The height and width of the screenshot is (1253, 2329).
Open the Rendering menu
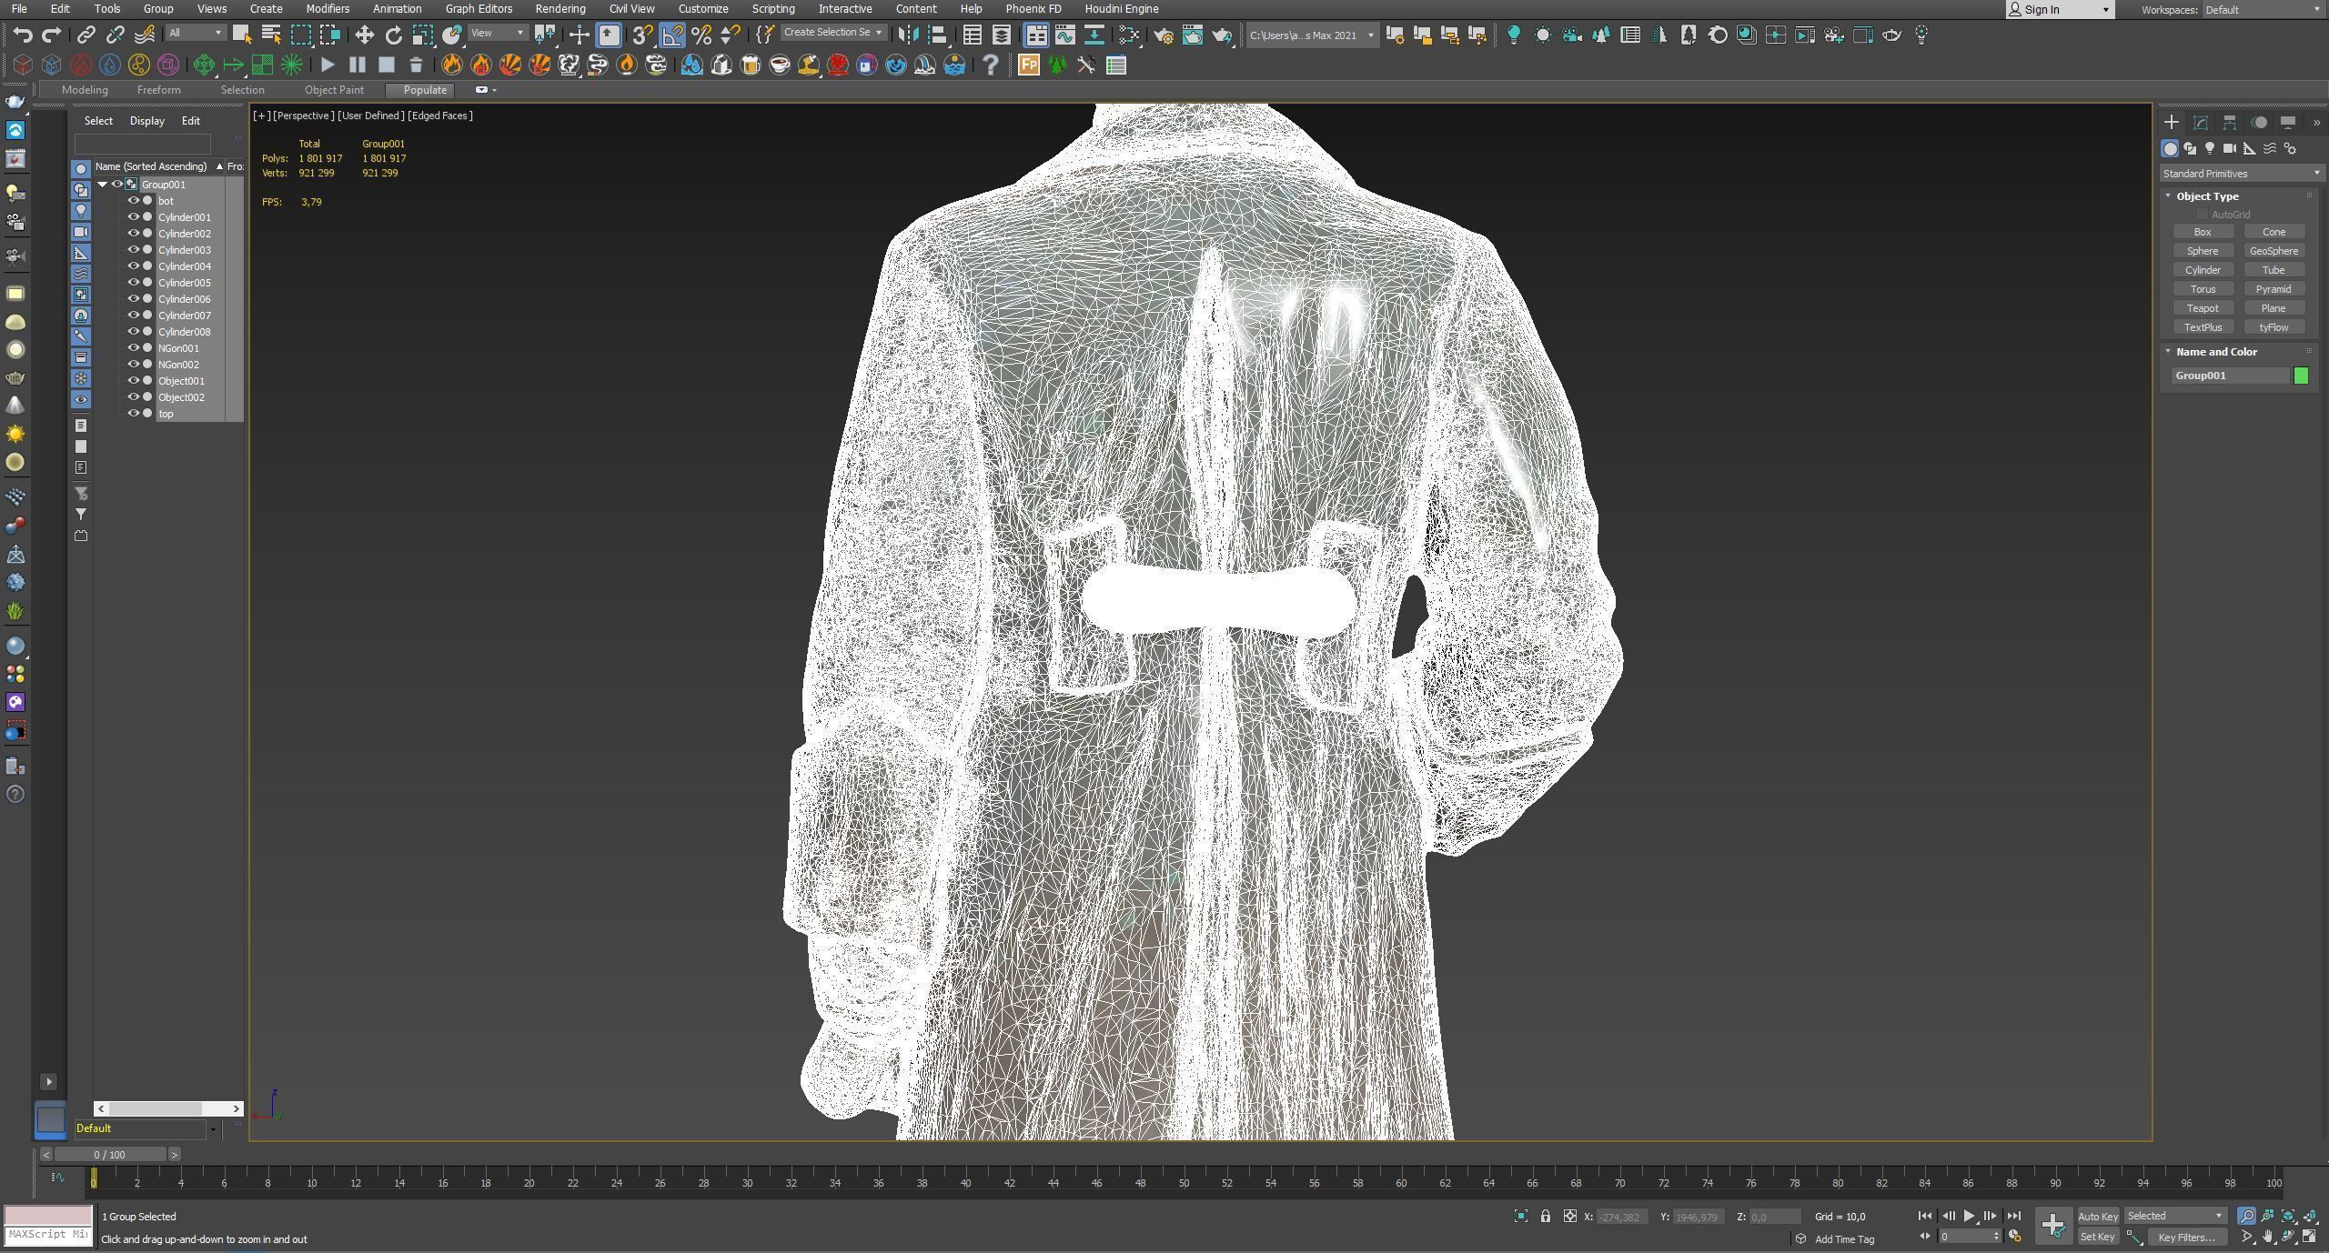click(560, 9)
